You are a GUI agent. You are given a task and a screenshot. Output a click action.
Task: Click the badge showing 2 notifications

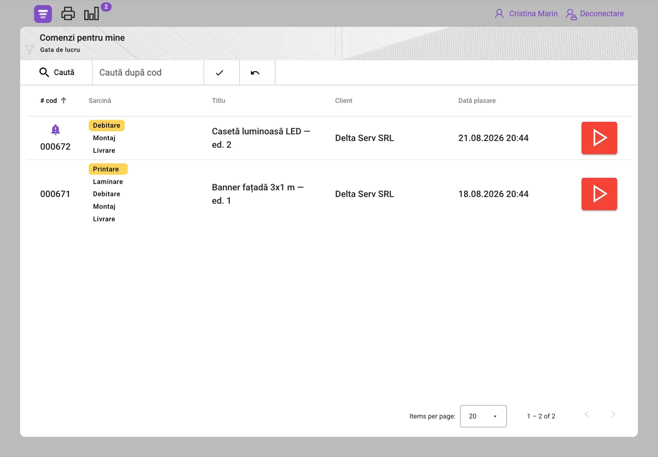point(106,7)
